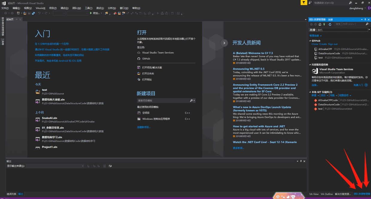Click Open Project/Solution link

point(152,68)
